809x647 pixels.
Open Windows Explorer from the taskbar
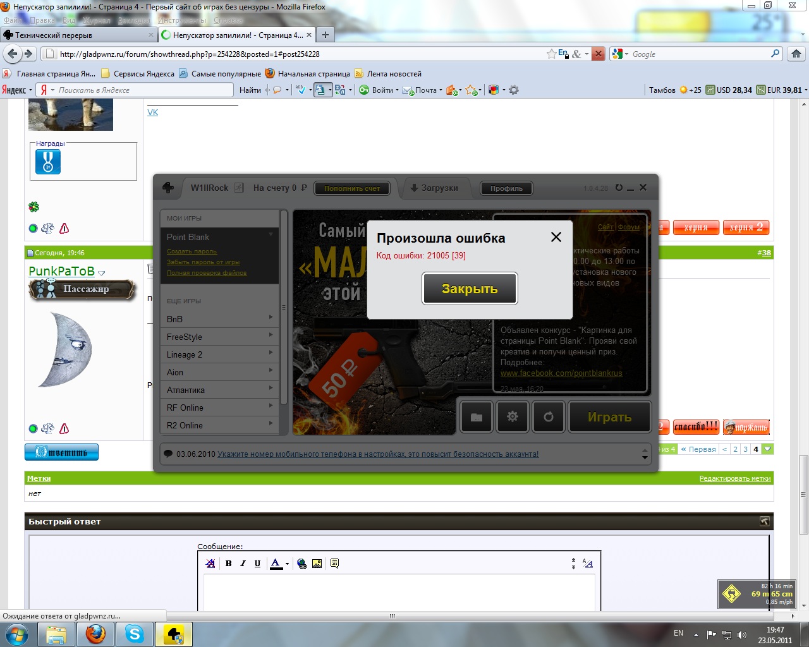pyautogui.click(x=56, y=634)
